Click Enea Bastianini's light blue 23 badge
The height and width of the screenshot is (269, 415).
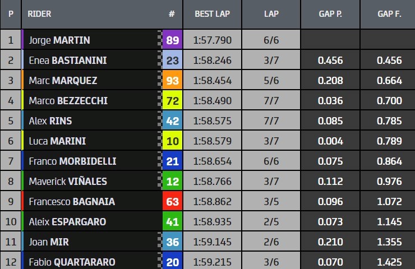(172, 60)
